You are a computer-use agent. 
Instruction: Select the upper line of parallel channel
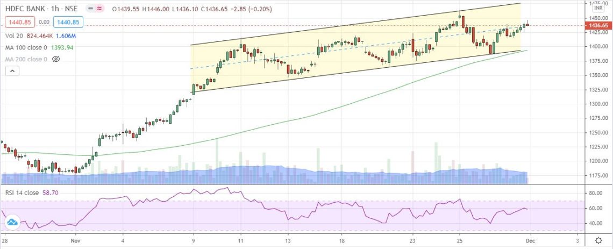tap(355, 24)
